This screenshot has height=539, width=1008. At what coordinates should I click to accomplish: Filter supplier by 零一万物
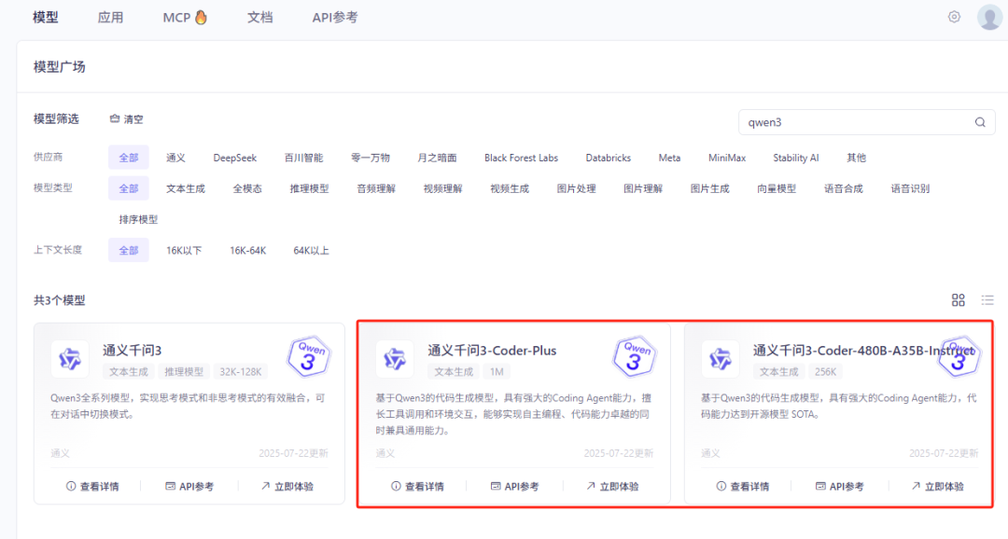371,158
